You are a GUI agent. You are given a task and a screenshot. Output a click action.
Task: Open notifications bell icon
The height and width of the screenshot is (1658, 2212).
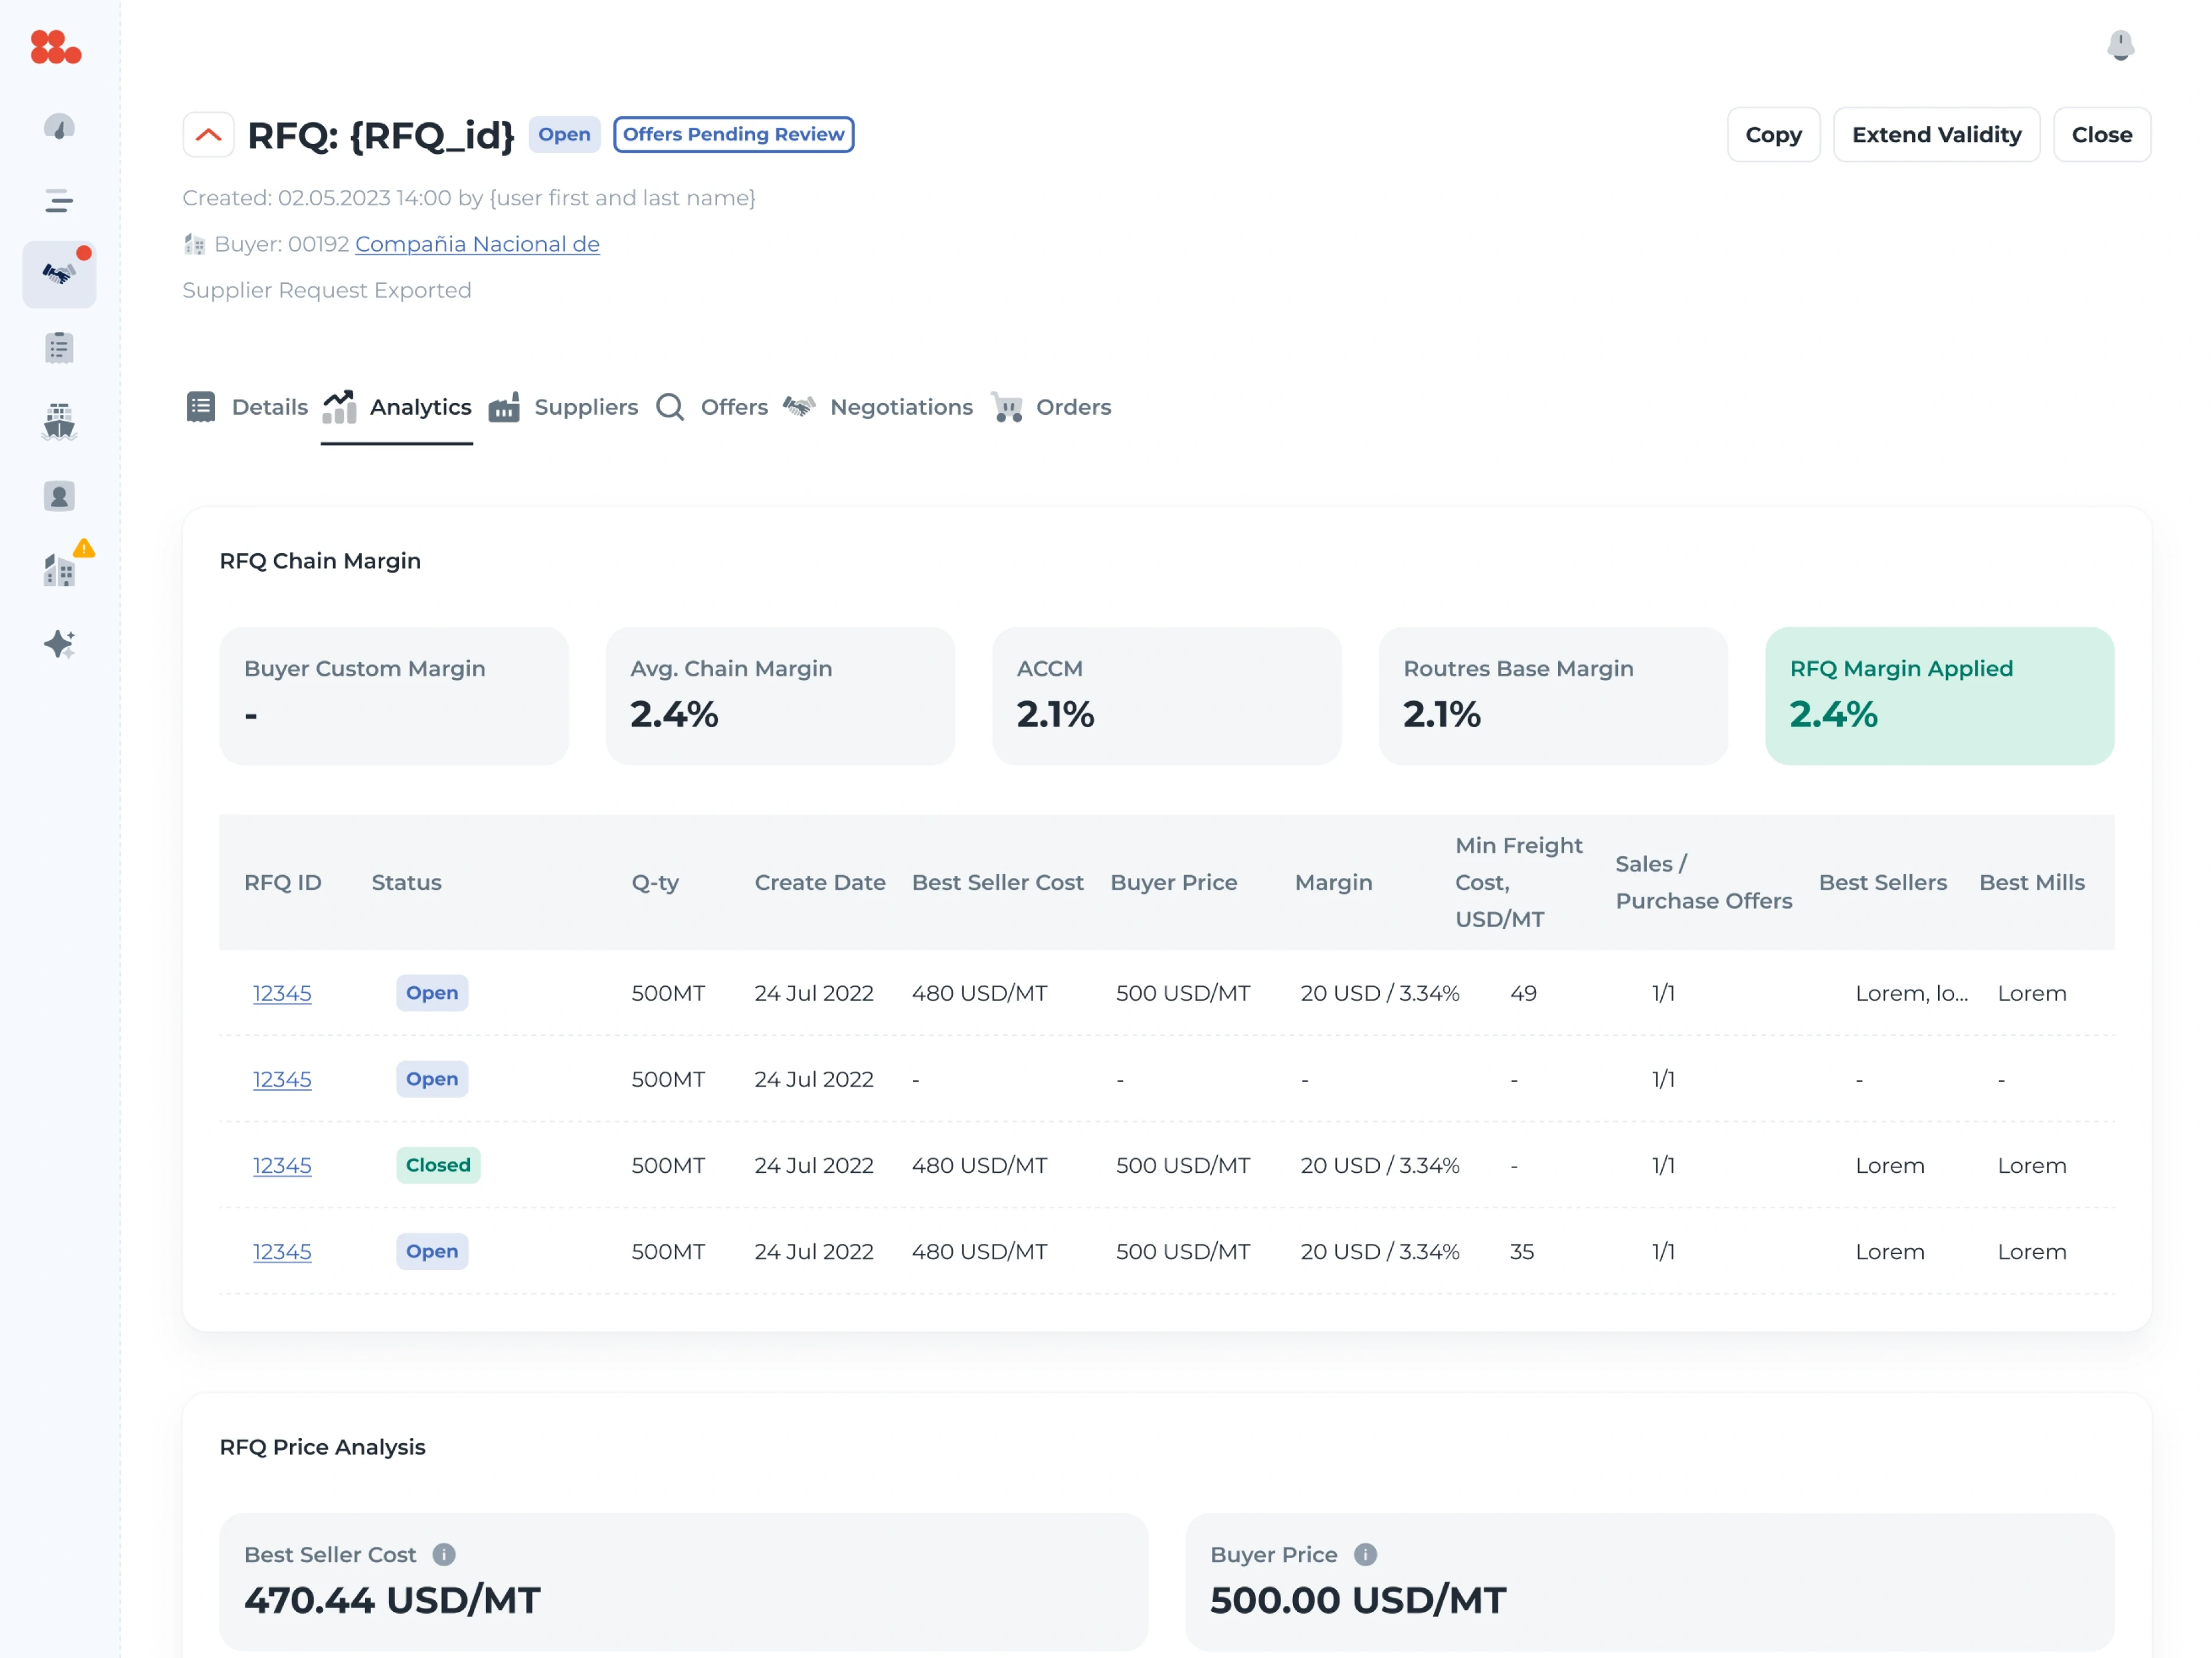2120,46
